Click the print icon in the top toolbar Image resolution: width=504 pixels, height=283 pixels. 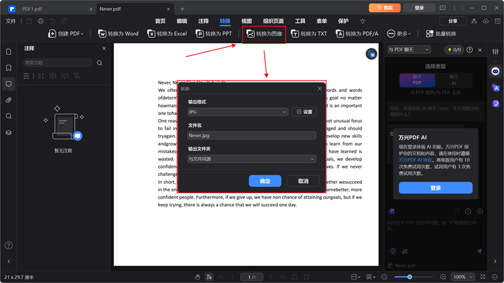click(x=41, y=21)
